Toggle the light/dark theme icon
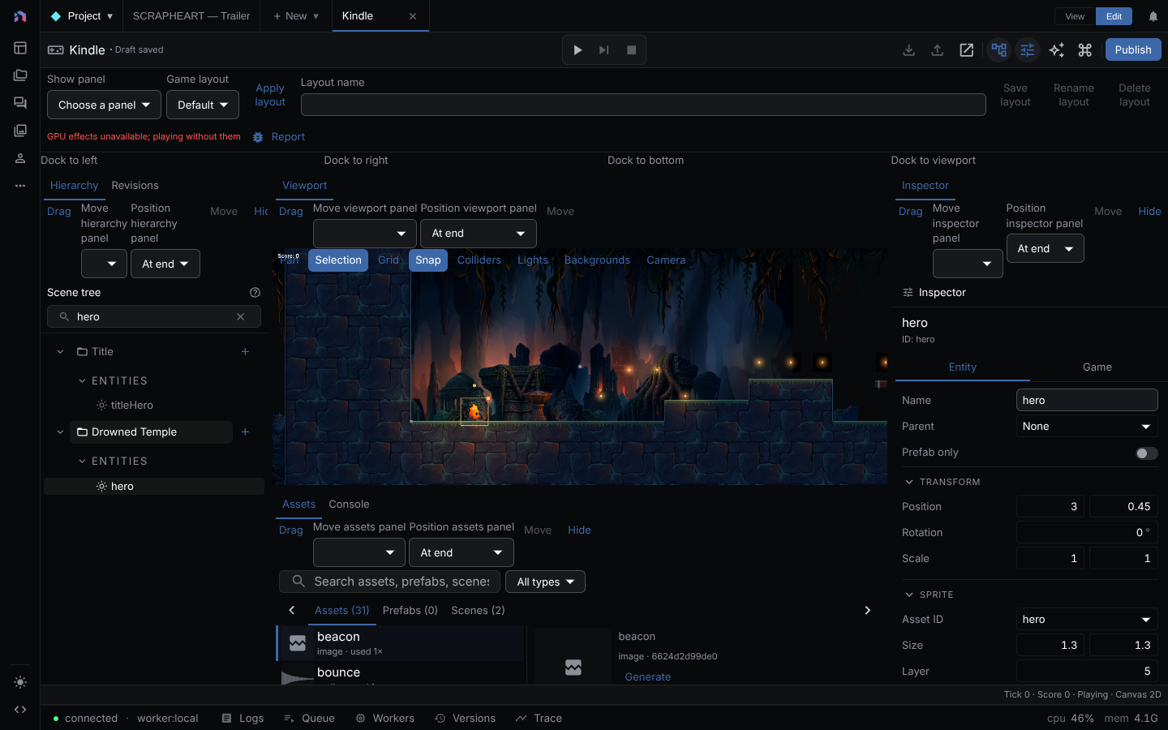This screenshot has height=730, width=1168. [20, 682]
